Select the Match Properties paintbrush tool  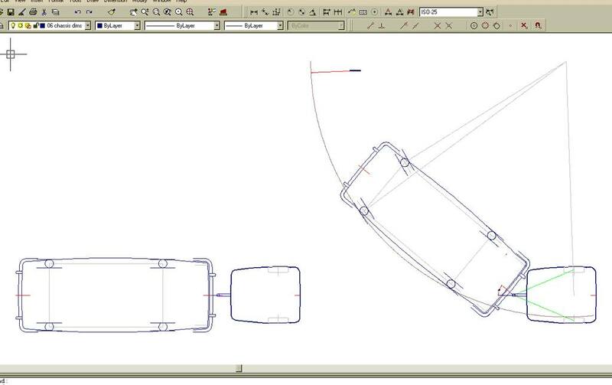coord(112,12)
